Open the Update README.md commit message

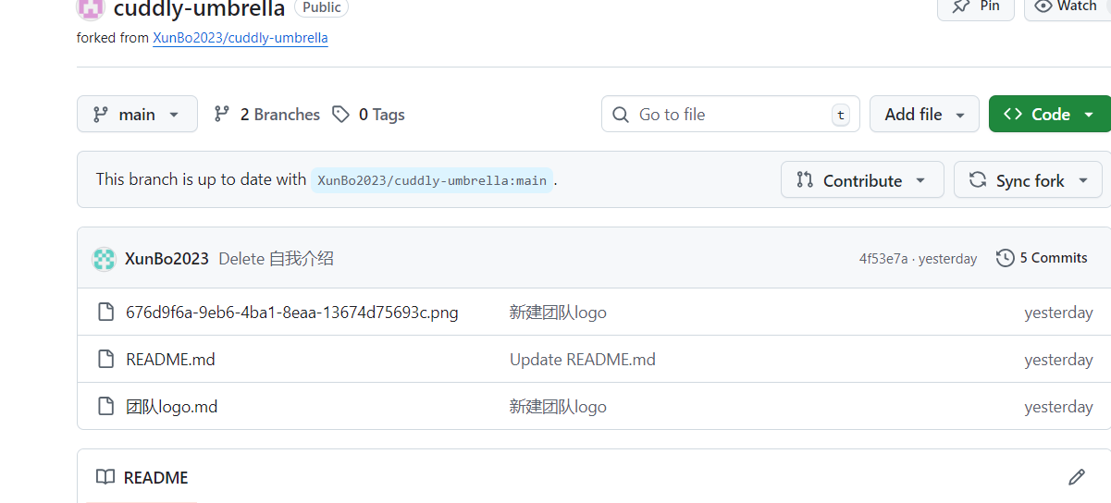click(x=583, y=360)
